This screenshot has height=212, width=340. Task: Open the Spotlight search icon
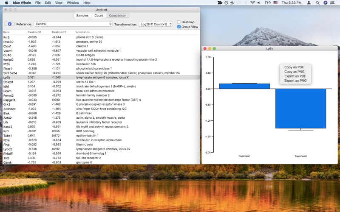point(317,3)
